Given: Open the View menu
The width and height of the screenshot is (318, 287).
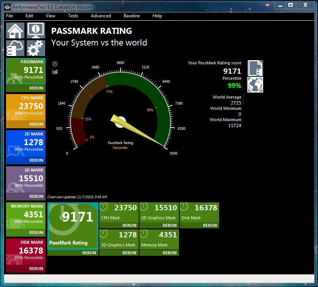Looking at the screenshot, I should click(50, 16).
